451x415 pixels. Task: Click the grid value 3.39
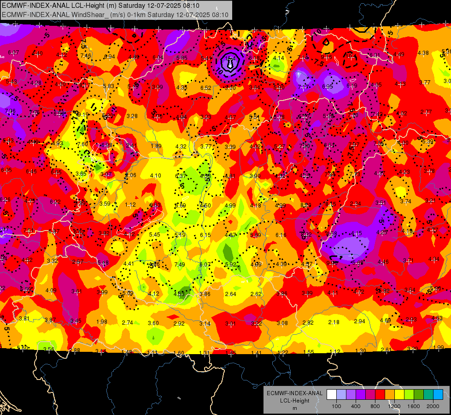[230, 147]
